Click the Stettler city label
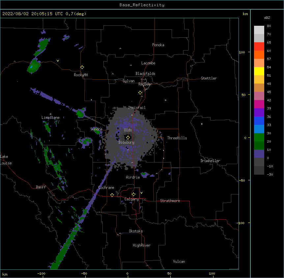 coord(209,78)
